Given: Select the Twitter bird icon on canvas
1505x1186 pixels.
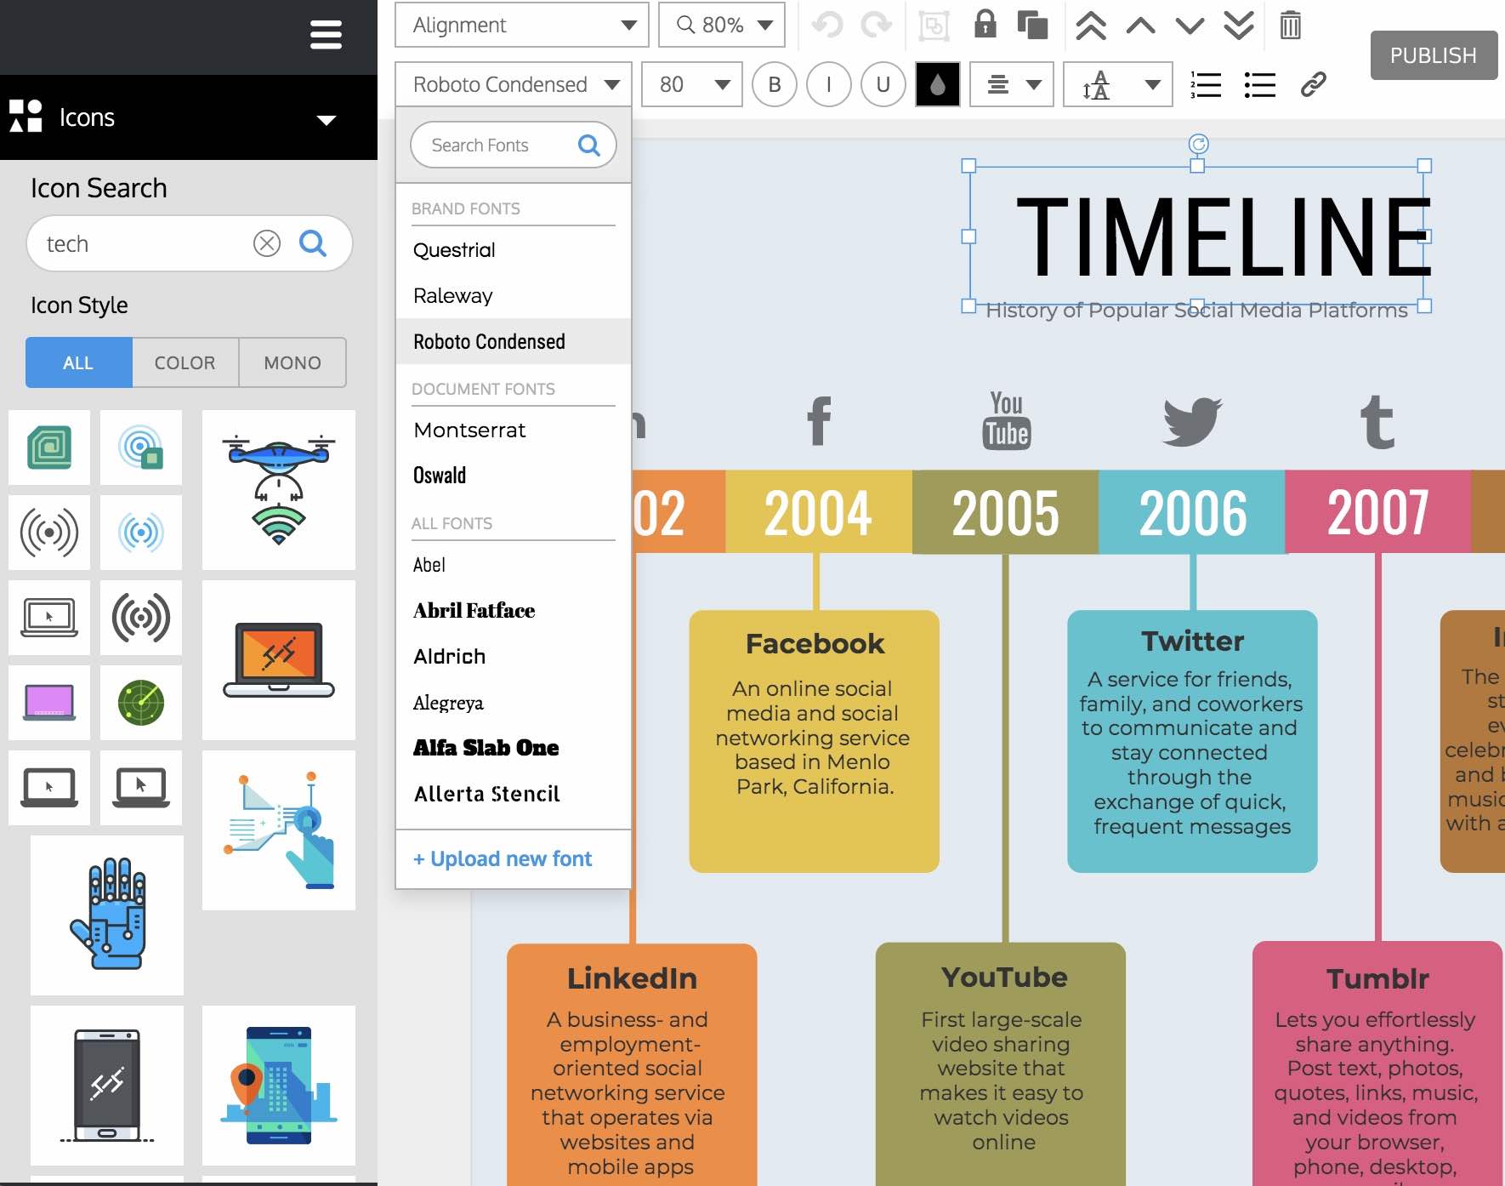Looking at the screenshot, I should pos(1192,421).
